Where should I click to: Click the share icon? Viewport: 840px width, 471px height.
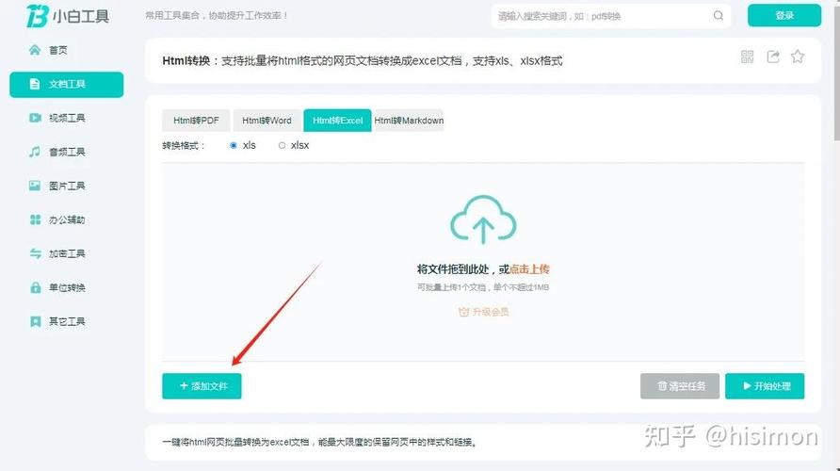(773, 57)
